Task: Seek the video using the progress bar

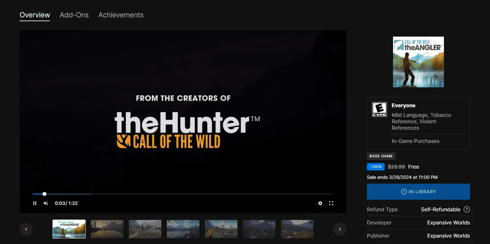Action: [x=183, y=194]
